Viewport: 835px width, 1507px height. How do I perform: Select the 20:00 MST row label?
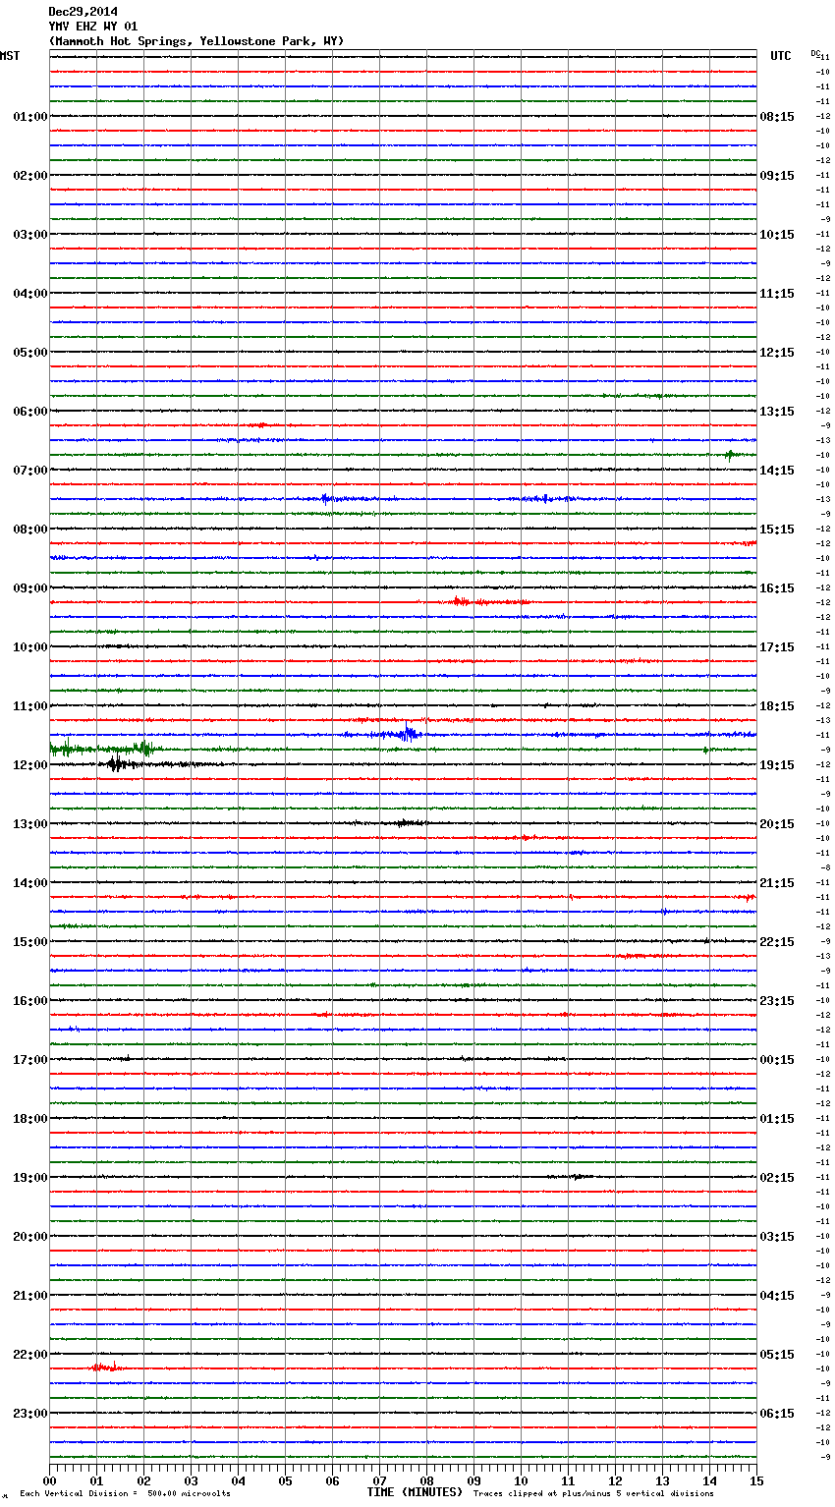(29, 1237)
